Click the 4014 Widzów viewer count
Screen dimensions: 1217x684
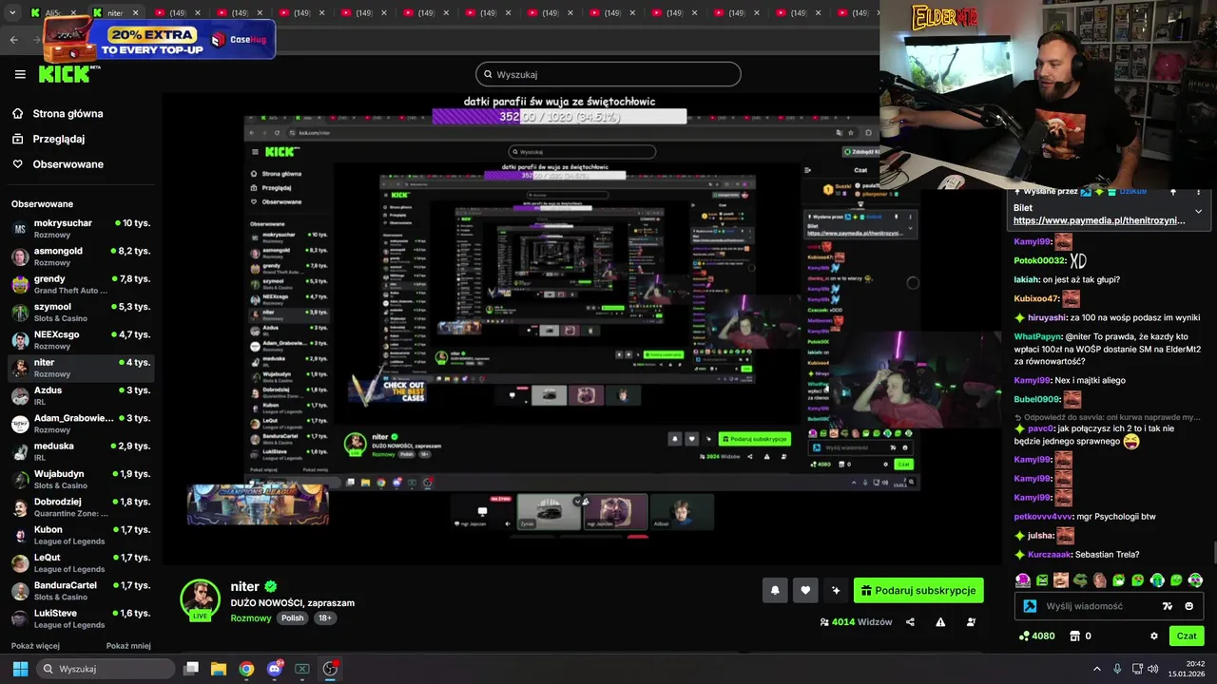pos(856,622)
